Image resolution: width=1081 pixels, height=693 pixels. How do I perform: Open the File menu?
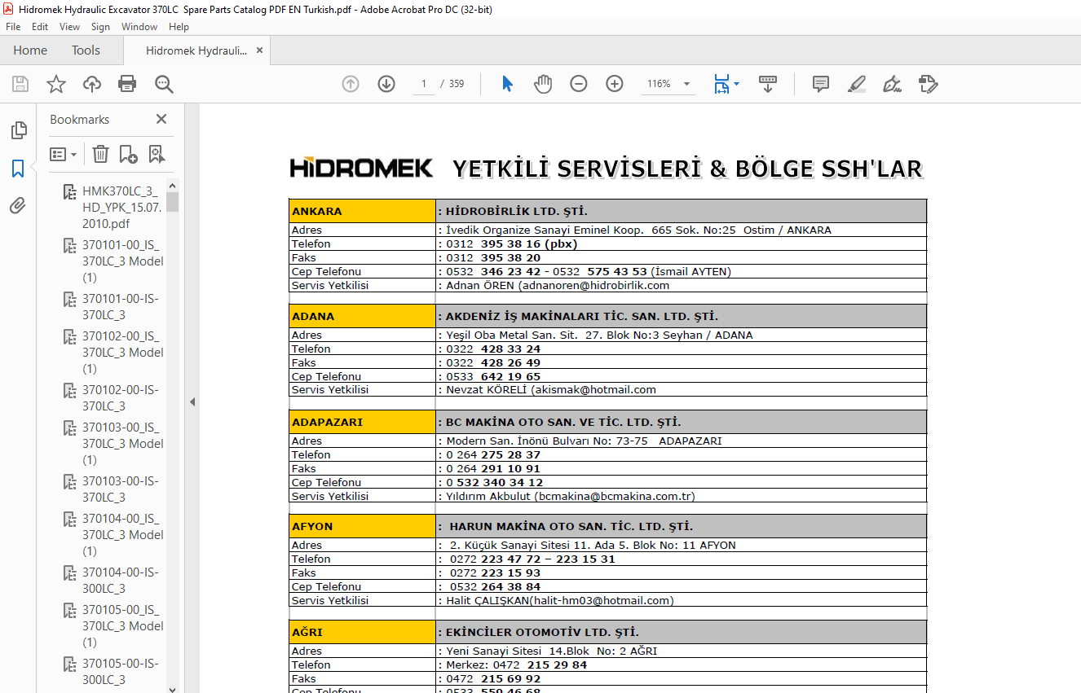[13, 27]
